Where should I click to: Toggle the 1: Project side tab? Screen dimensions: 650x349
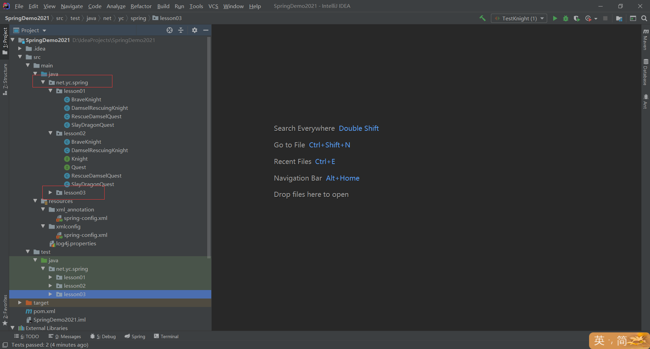tap(5, 41)
